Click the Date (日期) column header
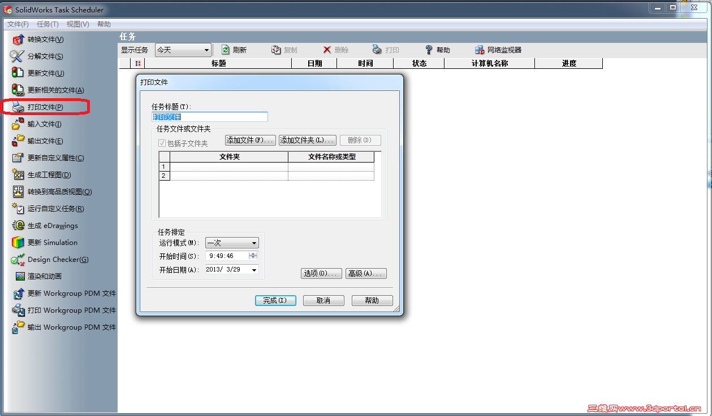 point(314,63)
